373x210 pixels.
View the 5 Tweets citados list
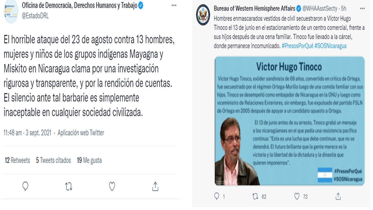pos(54,160)
